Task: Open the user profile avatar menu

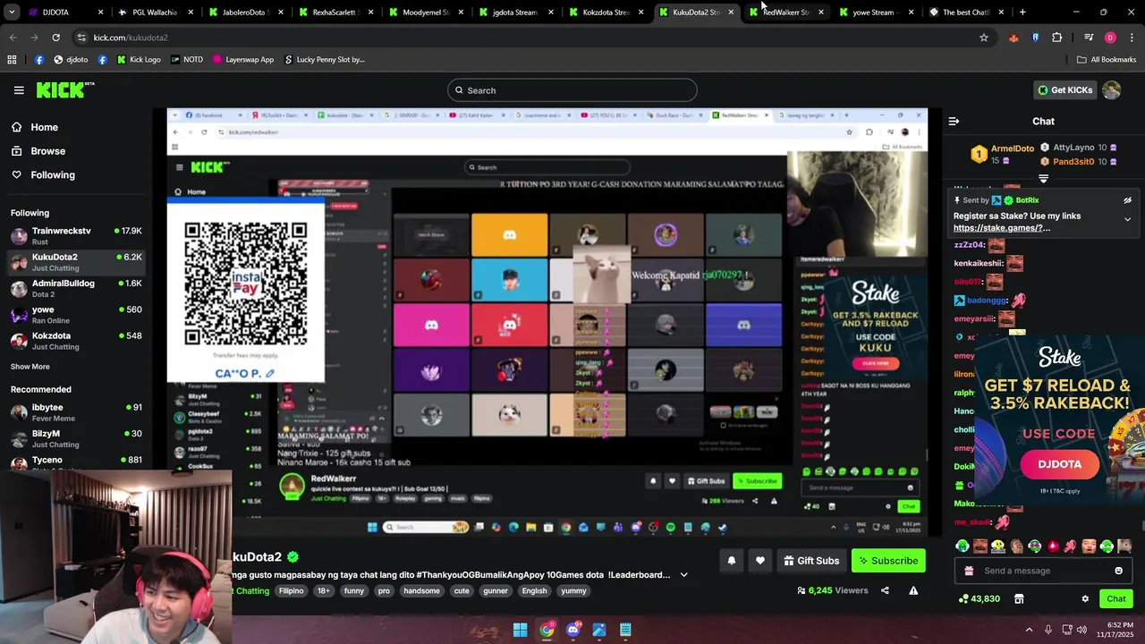Action: 1112,90
